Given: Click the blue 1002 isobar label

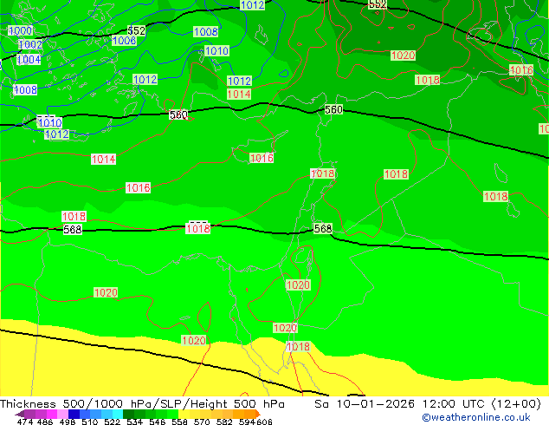Looking at the screenshot, I should pyautogui.click(x=30, y=44).
